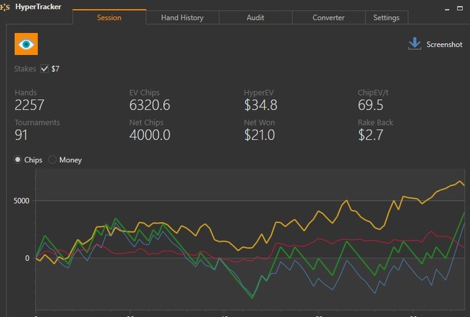Click the Net Chips label

[x=146, y=122]
